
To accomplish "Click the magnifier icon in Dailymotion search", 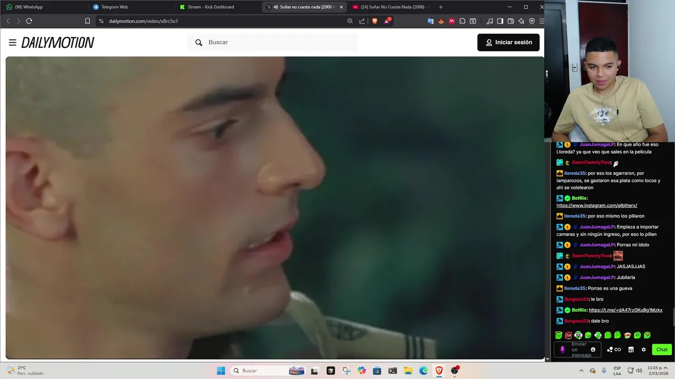I will point(199,43).
